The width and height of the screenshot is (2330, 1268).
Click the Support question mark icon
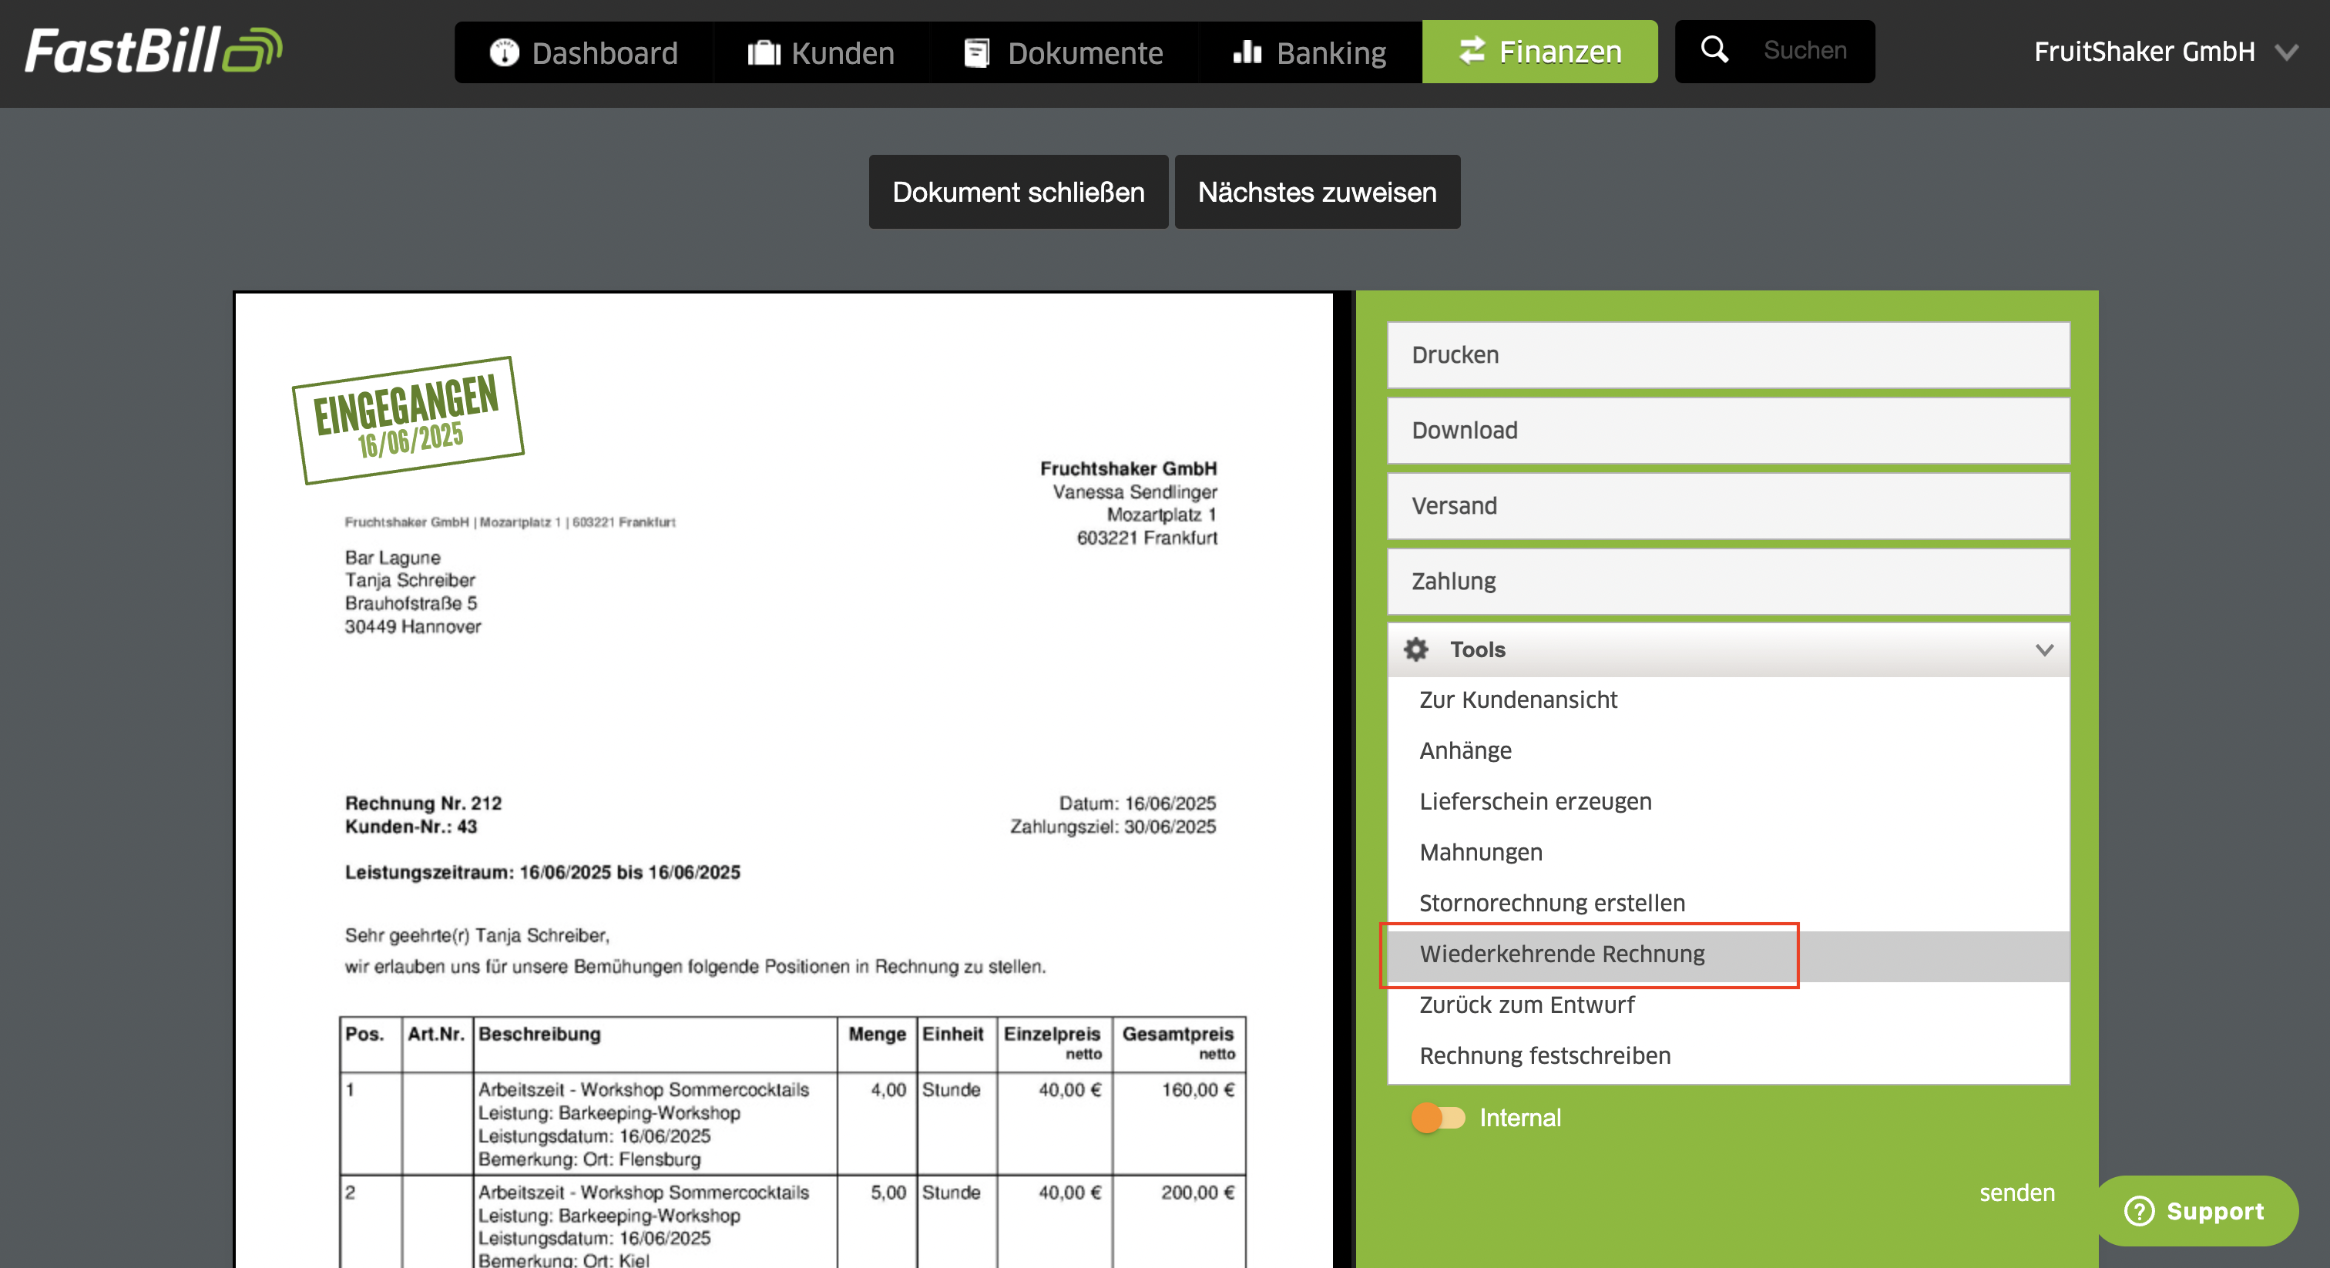click(x=2138, y=1210)
